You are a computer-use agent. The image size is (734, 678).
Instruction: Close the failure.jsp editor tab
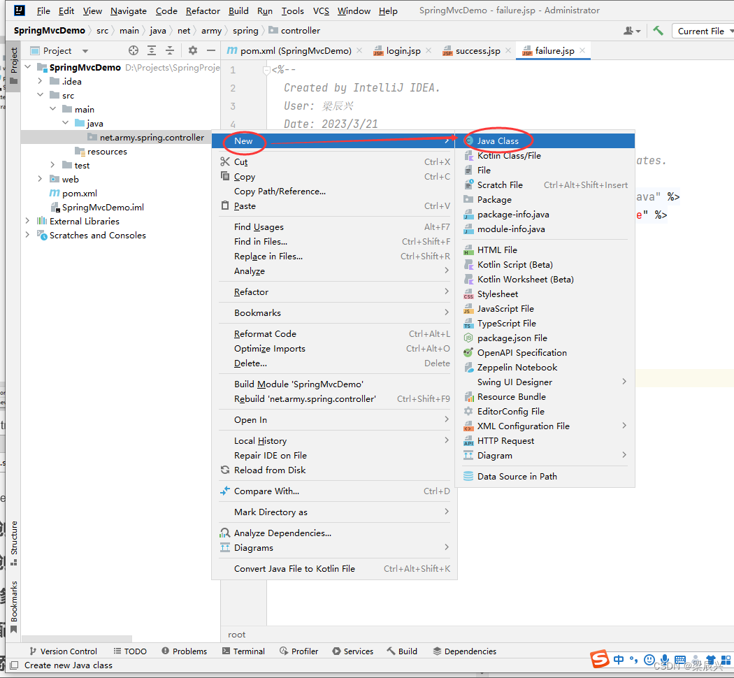point(582,50)
